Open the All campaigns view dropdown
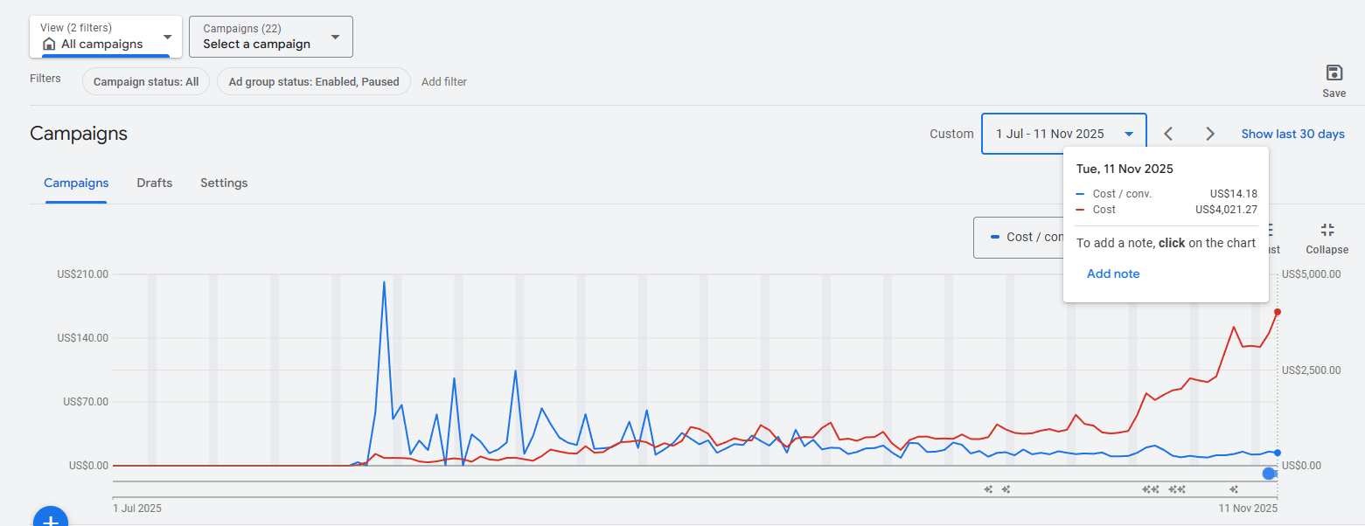This screenshot has height=526, width=1365. 106,37
